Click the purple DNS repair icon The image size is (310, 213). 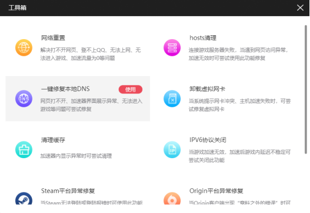24,98
